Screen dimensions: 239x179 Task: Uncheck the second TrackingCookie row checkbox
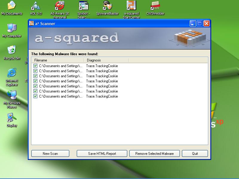[35, 71]
